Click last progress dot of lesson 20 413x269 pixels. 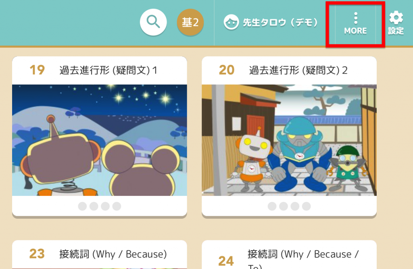(307, 206)
